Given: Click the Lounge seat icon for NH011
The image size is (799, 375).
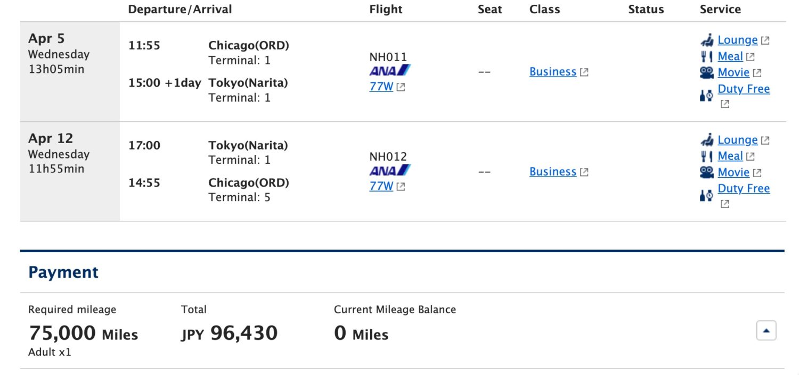Looking at the screenshot, I should click(x=707, y=40).
